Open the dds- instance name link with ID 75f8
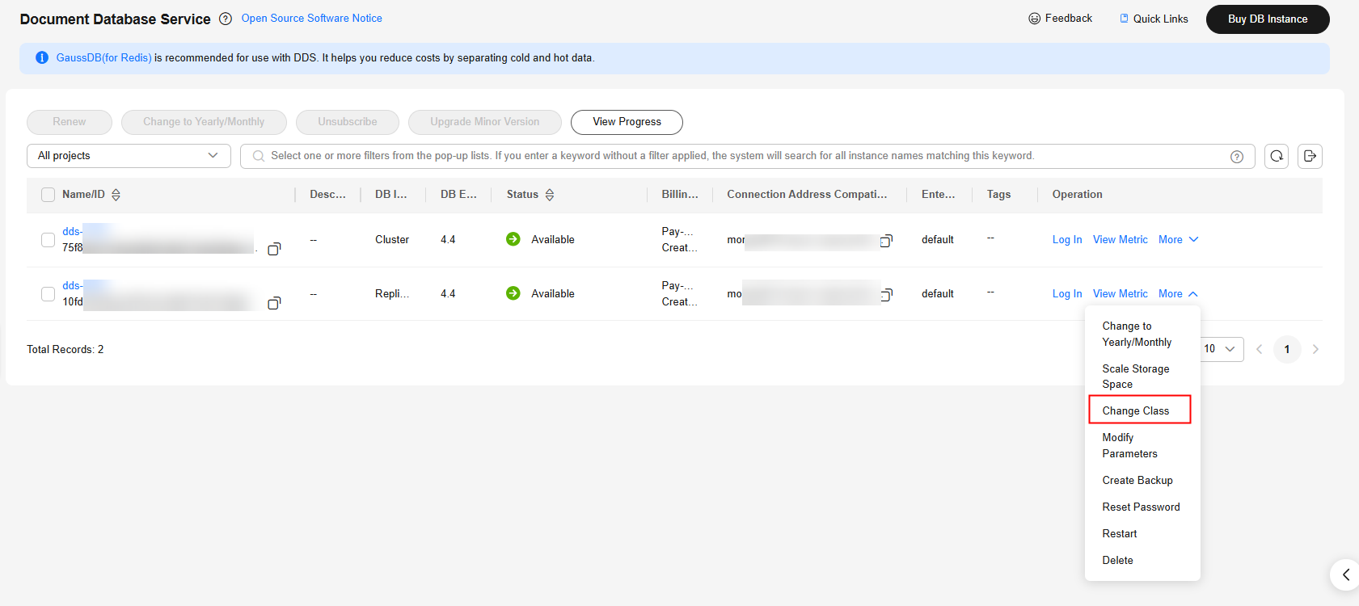The height and width of the screenshot is (606, 1359). point(73,232)
